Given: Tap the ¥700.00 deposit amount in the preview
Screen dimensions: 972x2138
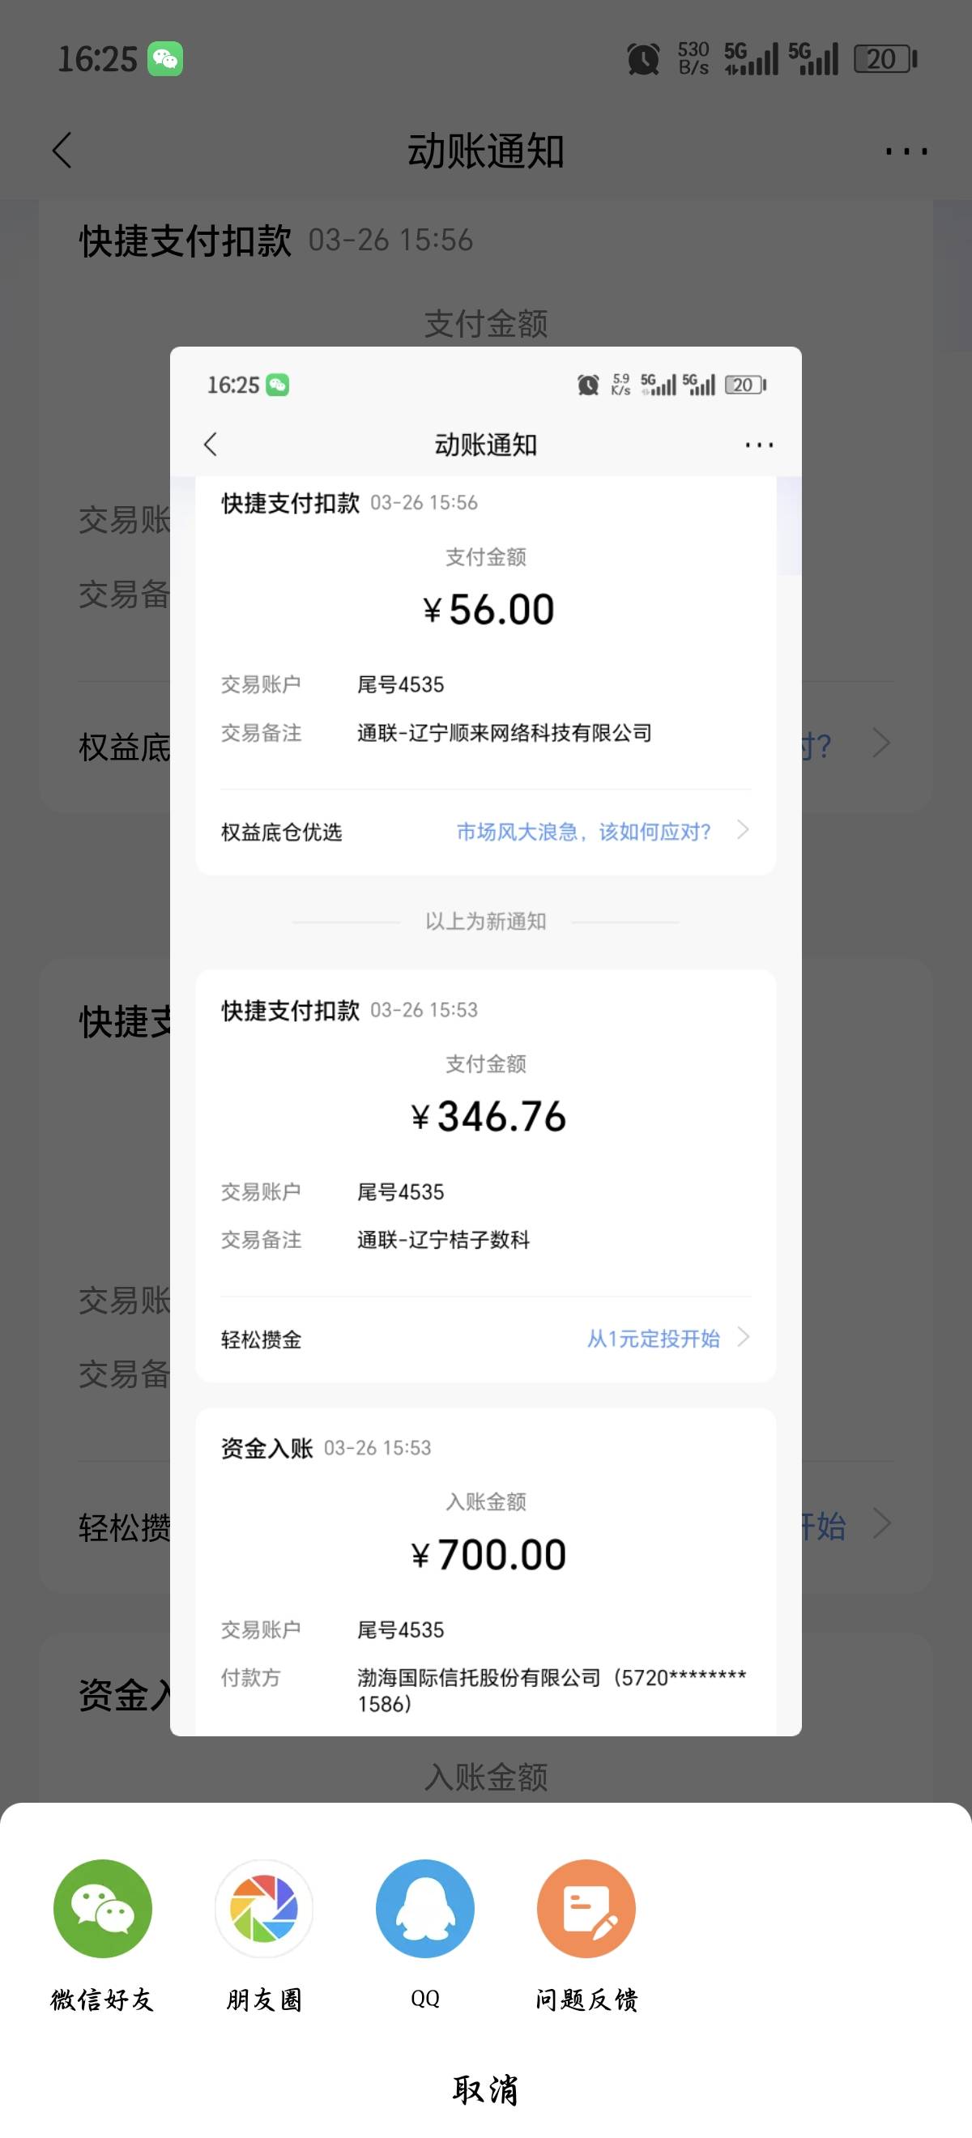Looking at the screenshot, I should (489, 1555).
